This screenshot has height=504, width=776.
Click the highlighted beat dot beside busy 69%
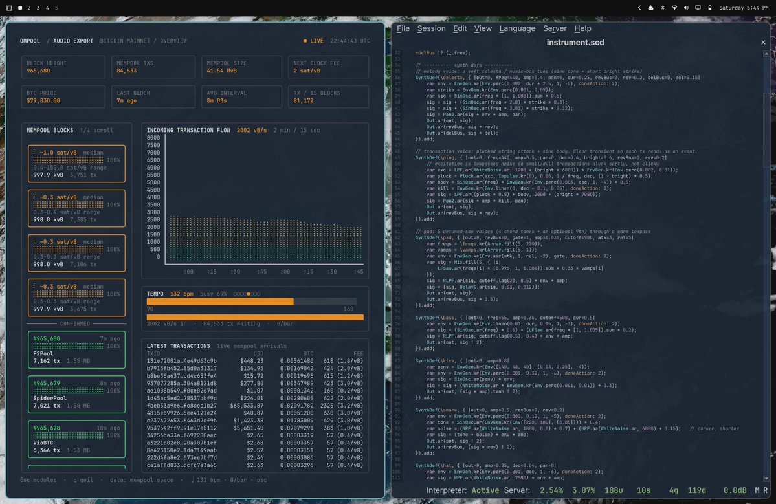point(249,294)
